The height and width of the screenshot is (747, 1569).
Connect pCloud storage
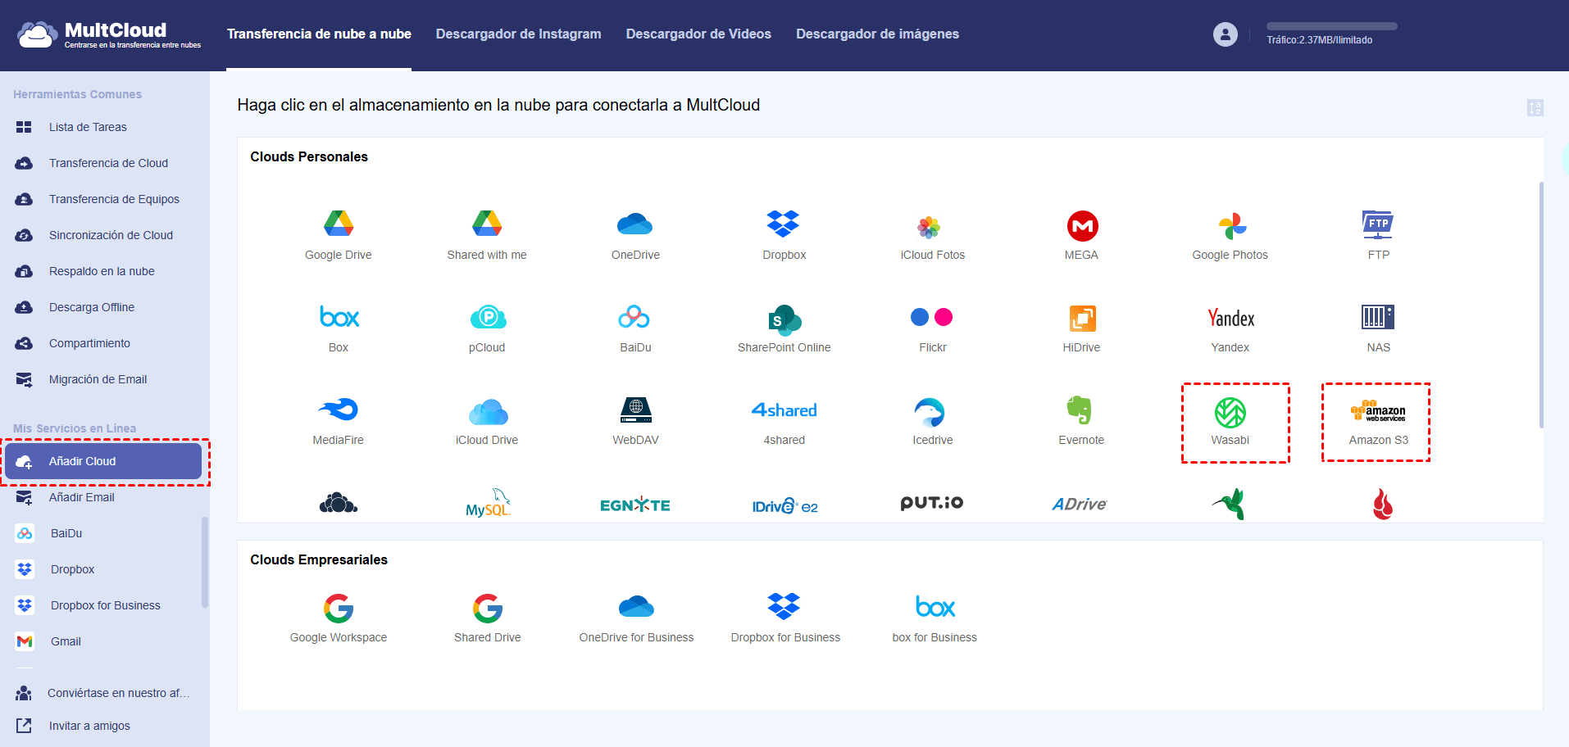(487, 328)
